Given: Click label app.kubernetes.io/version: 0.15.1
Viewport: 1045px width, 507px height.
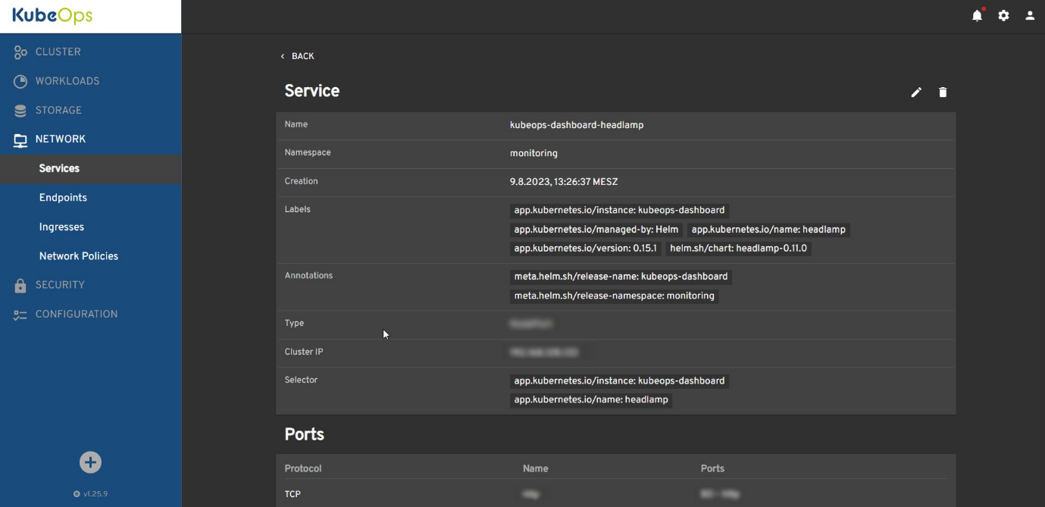Looking at the screenshot, I should tap(586, 249).
